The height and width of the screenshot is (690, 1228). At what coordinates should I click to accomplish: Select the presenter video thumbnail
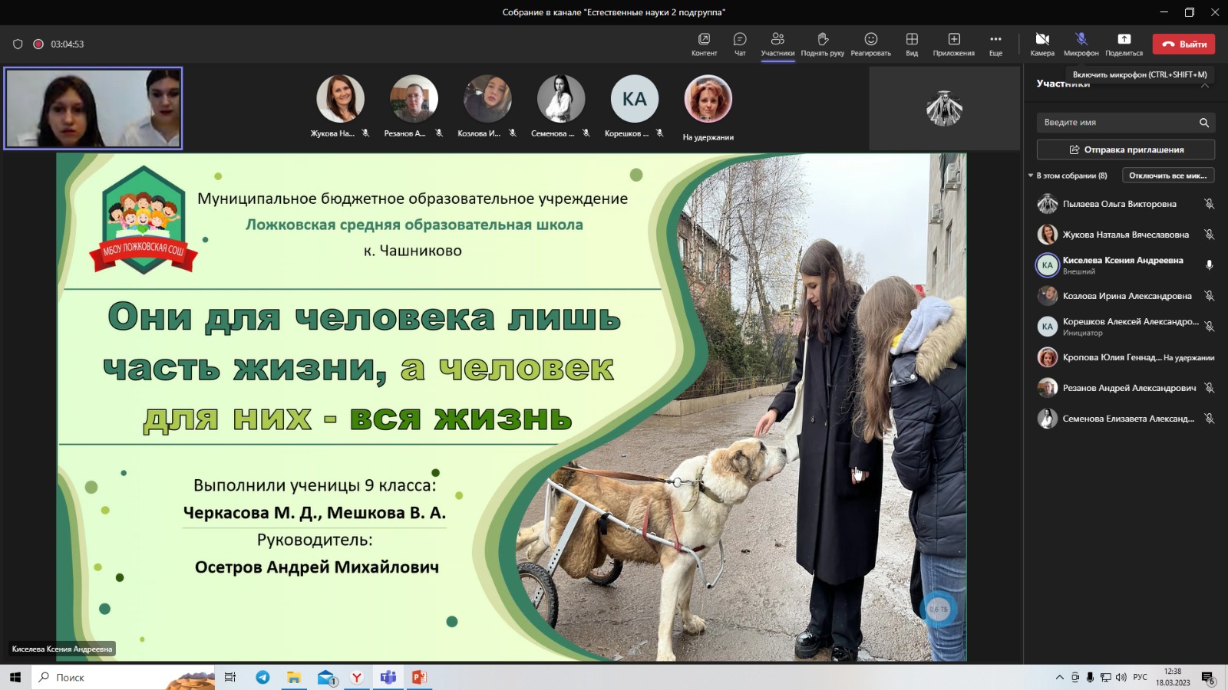pos(94,108)
